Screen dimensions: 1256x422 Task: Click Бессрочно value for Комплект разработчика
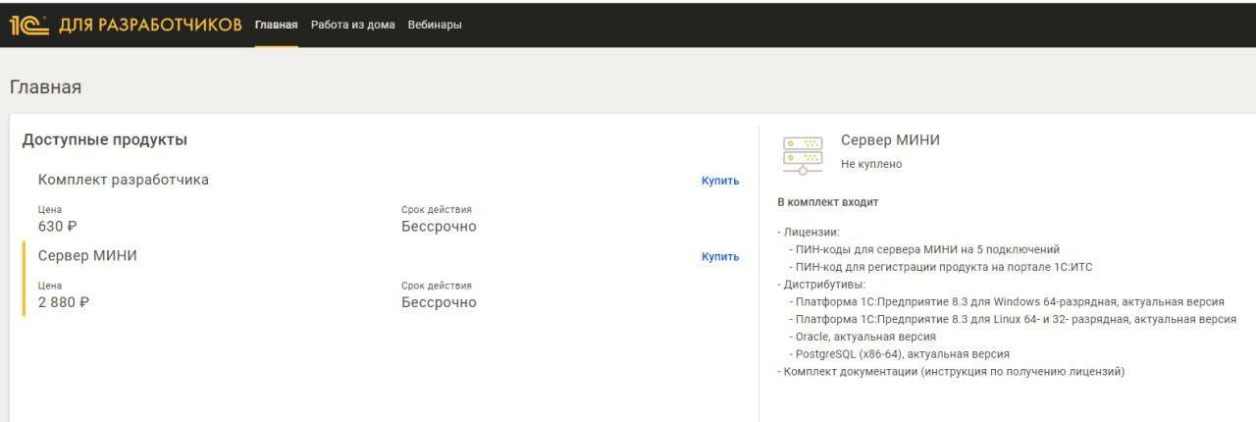439,227
